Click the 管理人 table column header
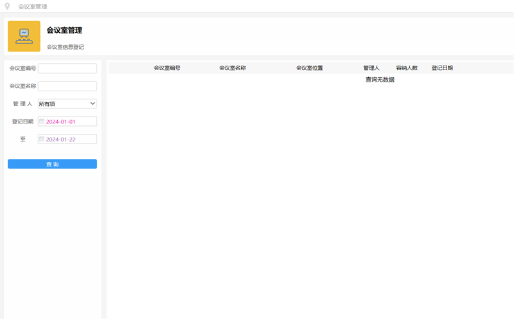The height and width of the screenshot is (319, 514). [371, 68]
